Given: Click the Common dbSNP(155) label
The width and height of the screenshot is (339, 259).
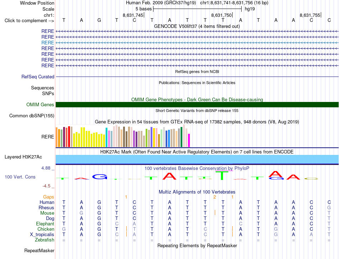Looking at the screenshot, I should 32,116.
